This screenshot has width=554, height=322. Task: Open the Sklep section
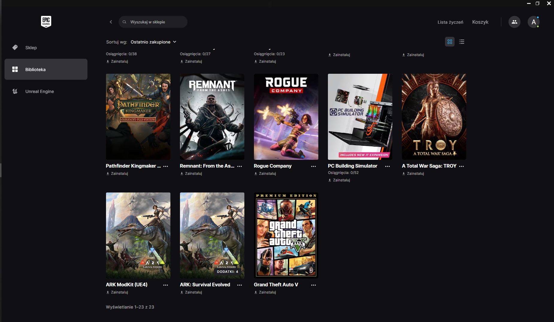click(46, 47)
